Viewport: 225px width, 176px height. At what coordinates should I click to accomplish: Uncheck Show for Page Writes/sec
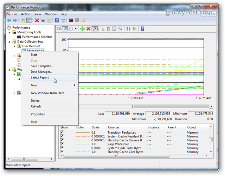62,144
